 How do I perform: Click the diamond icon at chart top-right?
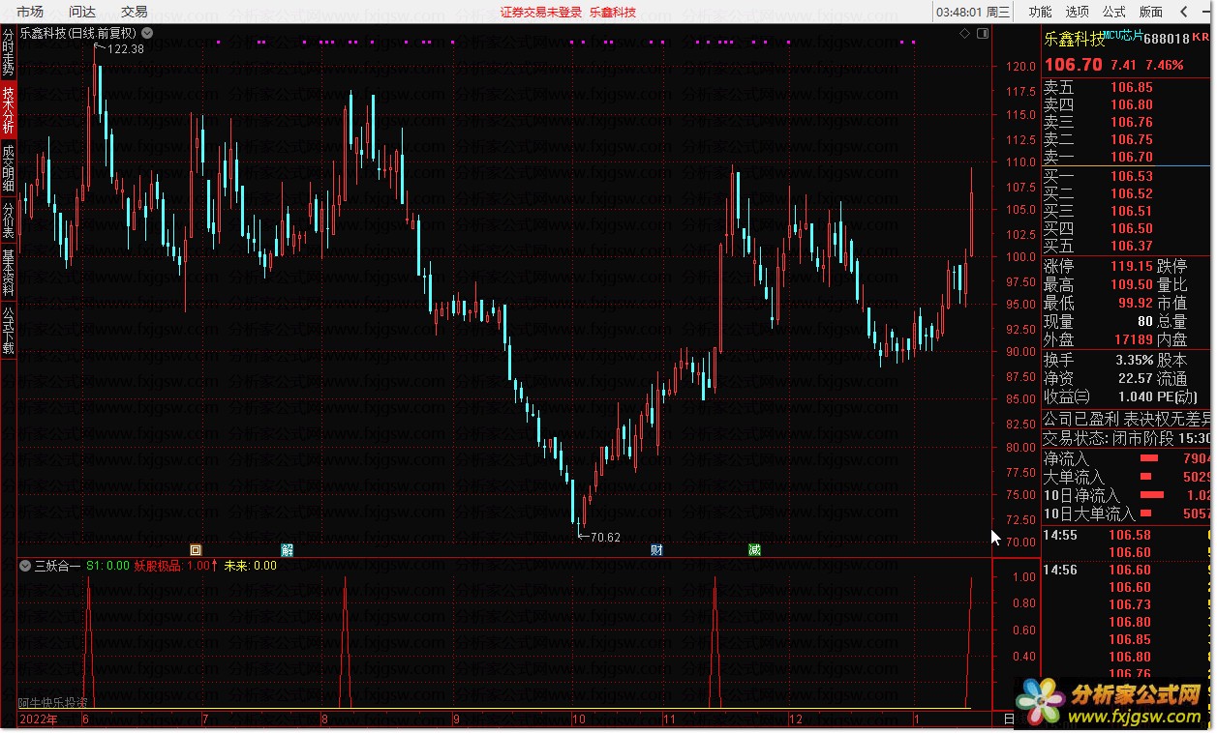coord(964,33)
